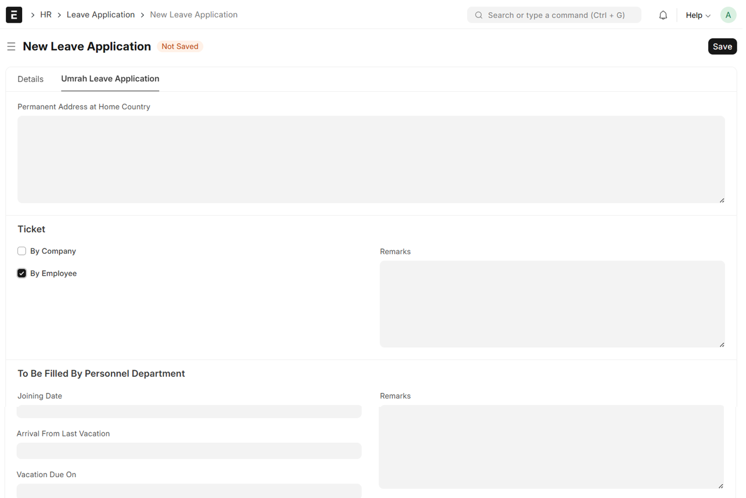Check the By Company checkbox
This screenshot has width=746, height=498.
coord(22,251)
